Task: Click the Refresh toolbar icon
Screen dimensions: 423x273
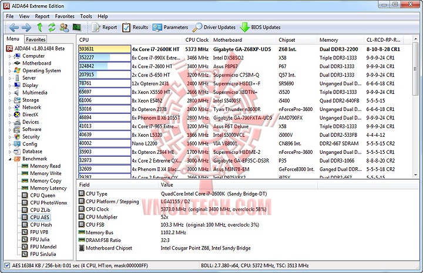Action: pos(52,27)
